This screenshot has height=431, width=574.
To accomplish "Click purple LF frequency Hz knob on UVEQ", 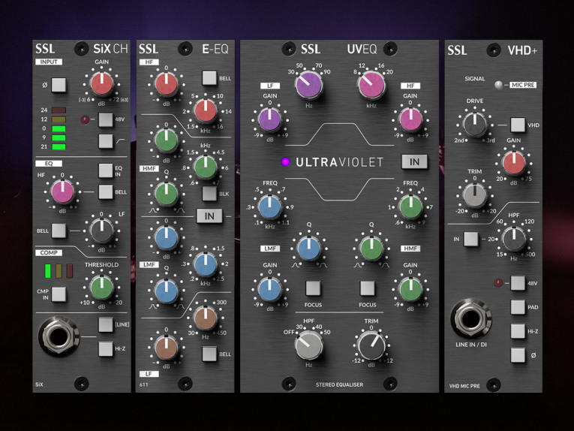I will [x=308, y=85].
